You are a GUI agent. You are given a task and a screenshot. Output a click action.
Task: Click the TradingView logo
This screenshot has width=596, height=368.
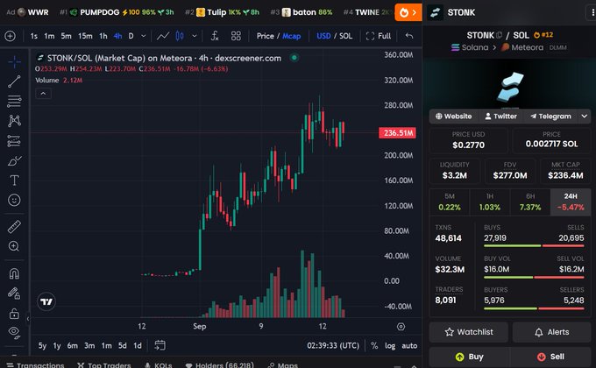46,301
